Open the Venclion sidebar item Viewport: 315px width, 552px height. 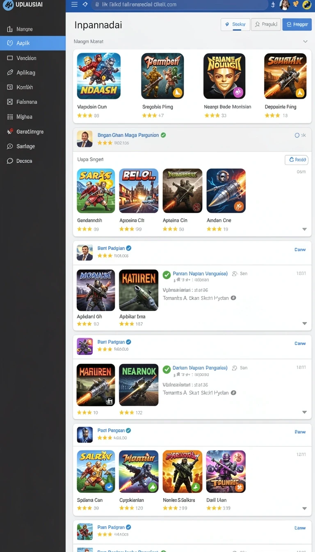(33, 58)
